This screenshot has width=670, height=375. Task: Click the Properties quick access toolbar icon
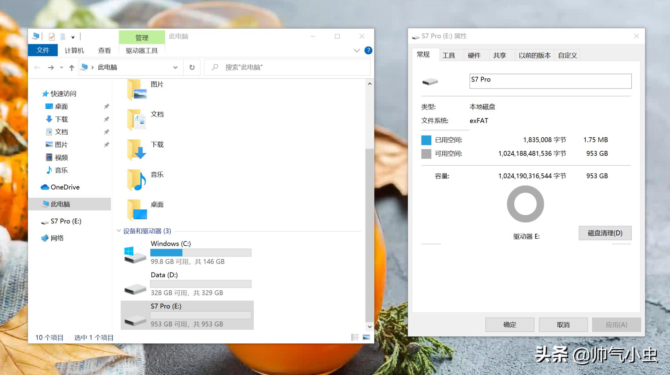(x=52, y=36)
